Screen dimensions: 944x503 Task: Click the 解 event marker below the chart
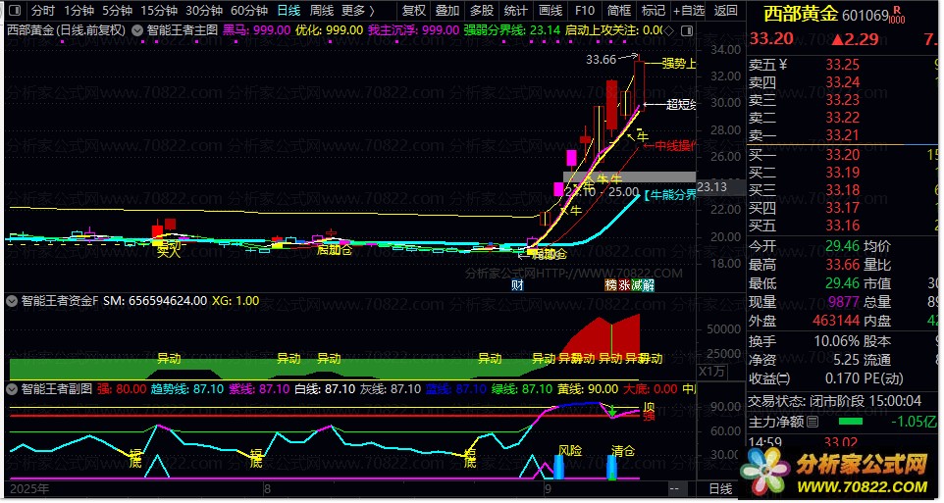click(649, 285)
